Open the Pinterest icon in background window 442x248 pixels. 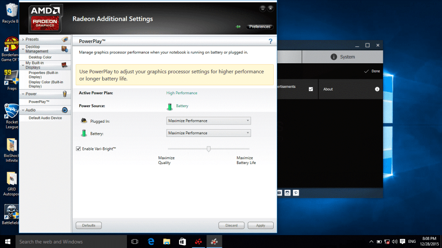[x=296, y=192]
